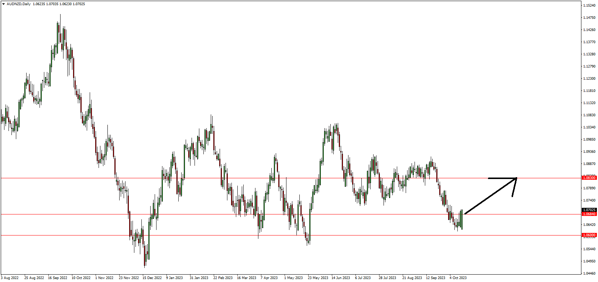Click the 3 Aug 2022 date label
The width and height of the screenshot is (598, 282).
[x=10, y=278]
